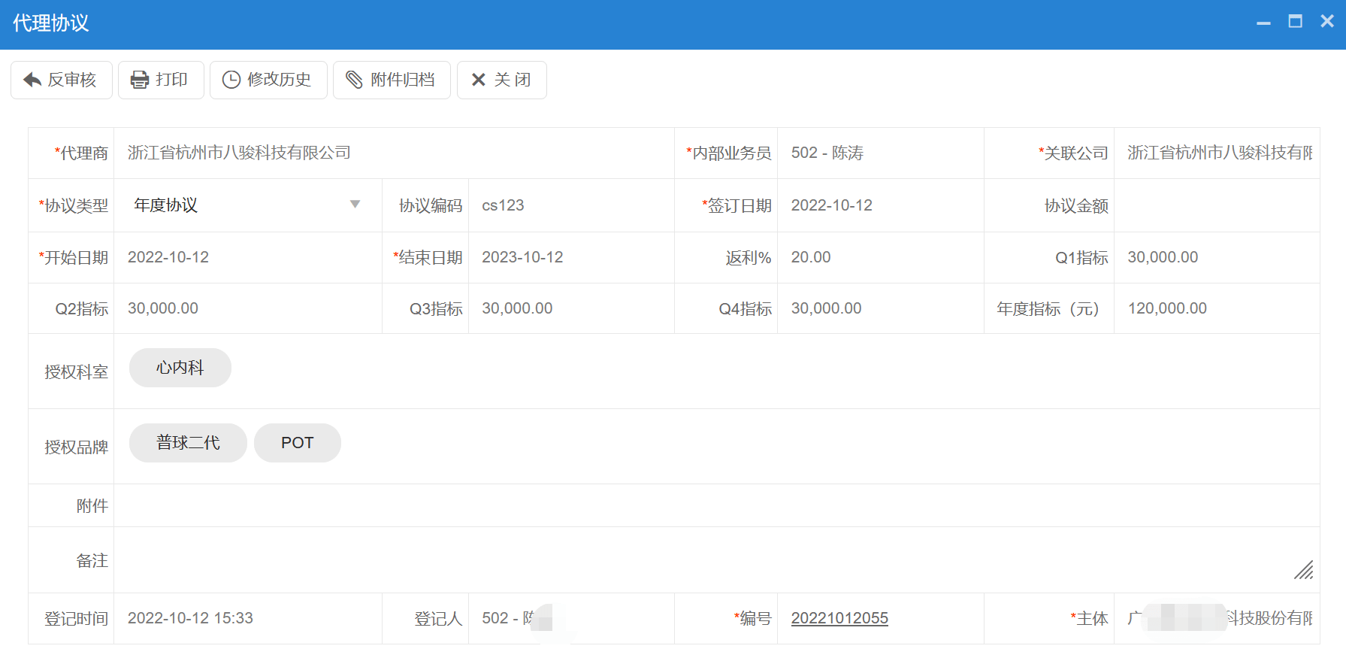Open 修改历史 via the clock icon
The width and height of the screenshot is (1346, 661).
click(x=231, y=80)
